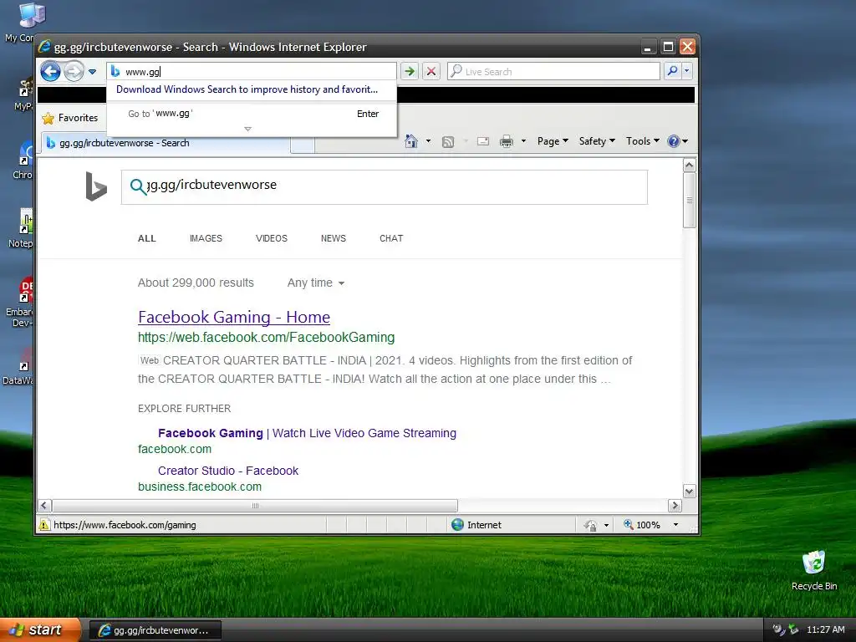Click the 100% zoom level button
The image size is (856, 642).
pos(642,525)
